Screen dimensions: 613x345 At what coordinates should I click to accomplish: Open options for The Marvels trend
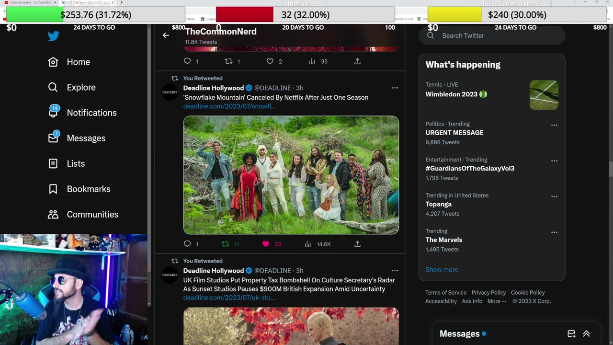click(554, 232)
